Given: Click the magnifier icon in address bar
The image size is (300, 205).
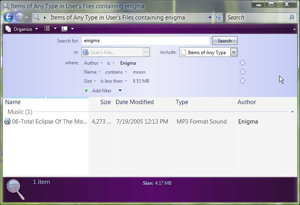Looking at the screenshot, I should point(36,18).
